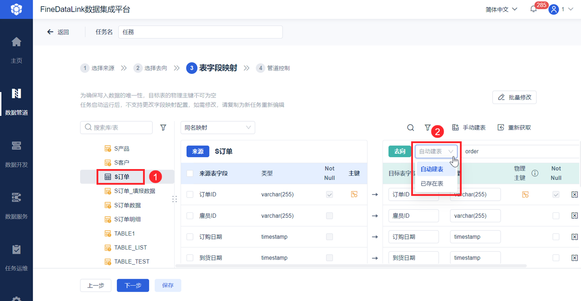Open the 数据管道 sidebar section

point(16,102)
